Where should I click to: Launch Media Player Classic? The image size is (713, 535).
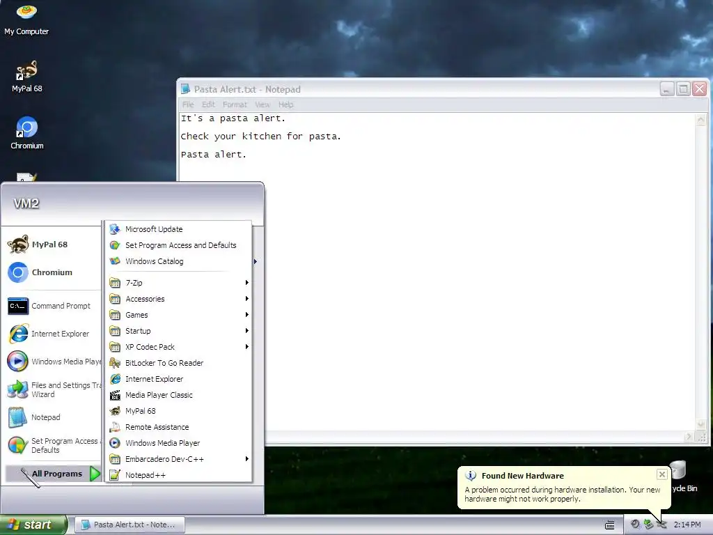(x=178, y=395)
